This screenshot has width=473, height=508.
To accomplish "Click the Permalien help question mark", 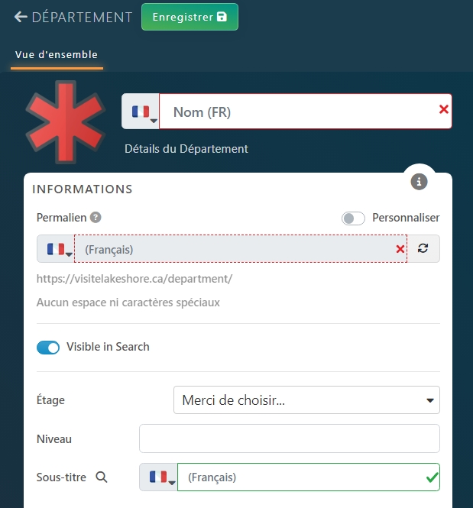I will point(96,217).
